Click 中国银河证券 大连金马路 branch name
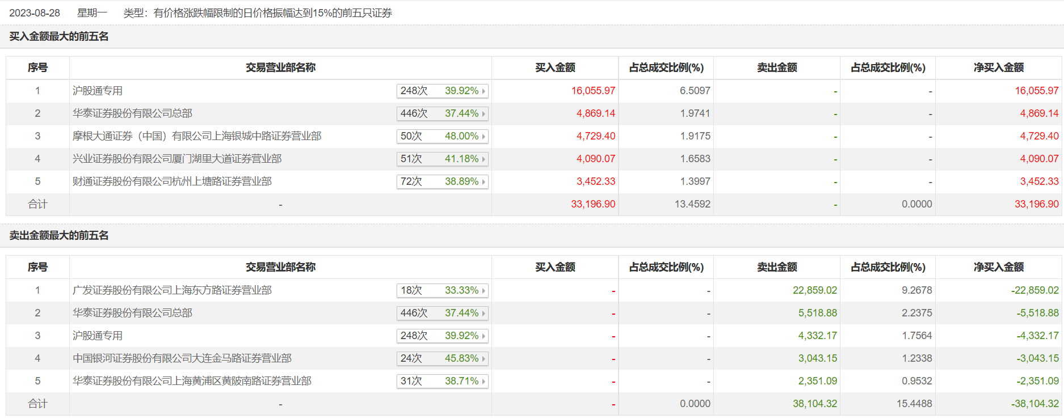This screenshot has height=419, width=1064. click(x=182, y=358)
